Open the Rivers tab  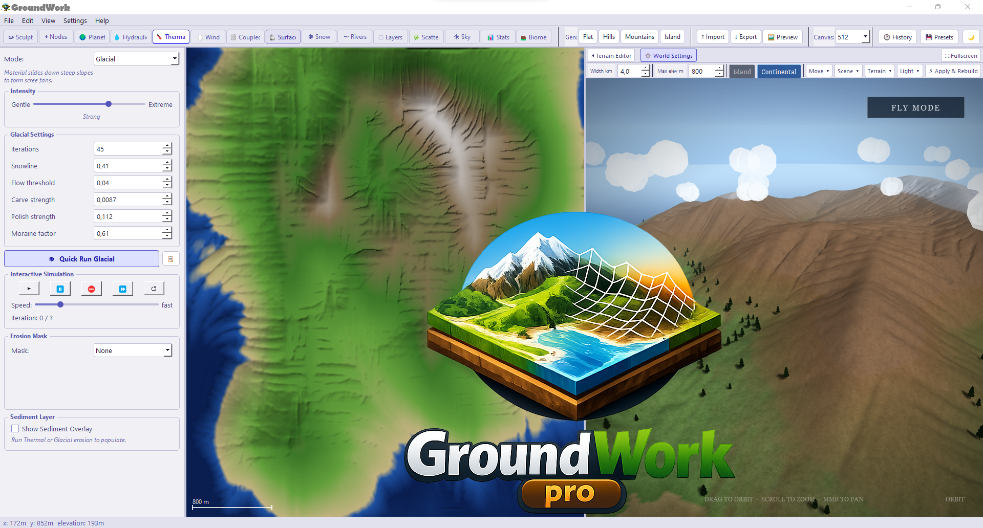pyautogui.click(x=355, y=37)
